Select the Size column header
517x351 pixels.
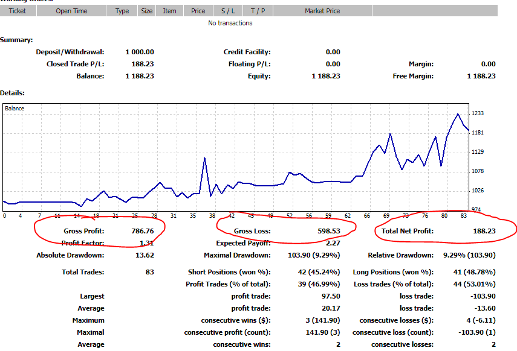[147, 11]
